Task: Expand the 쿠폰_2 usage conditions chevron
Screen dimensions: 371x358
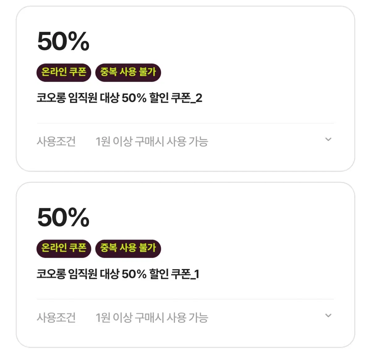Action: (x=328, y=139)
